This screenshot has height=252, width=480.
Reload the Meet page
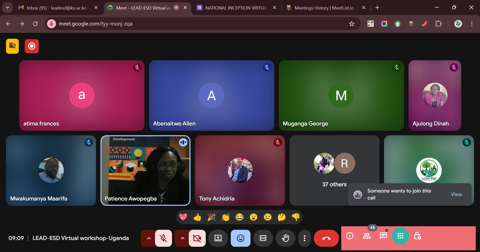[35, 24]
